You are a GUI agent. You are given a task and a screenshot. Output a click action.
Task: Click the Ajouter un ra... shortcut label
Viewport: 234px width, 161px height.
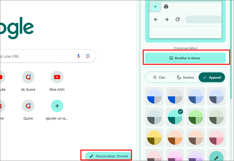point(56,118)
